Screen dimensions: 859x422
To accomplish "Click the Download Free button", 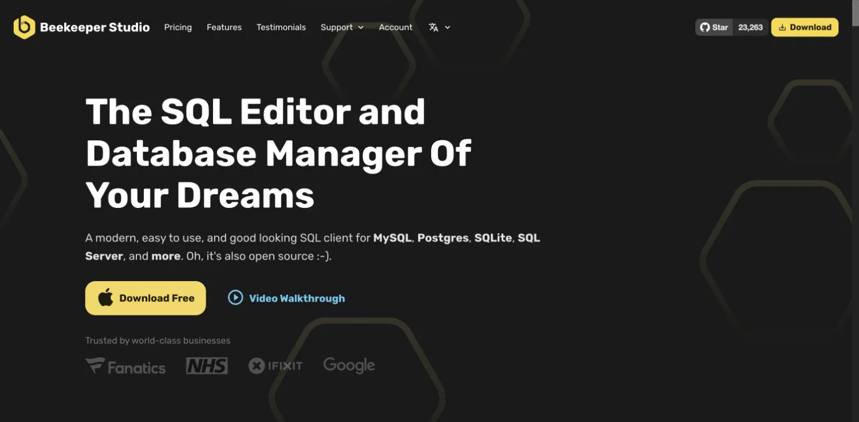I will tap(145, 298).
